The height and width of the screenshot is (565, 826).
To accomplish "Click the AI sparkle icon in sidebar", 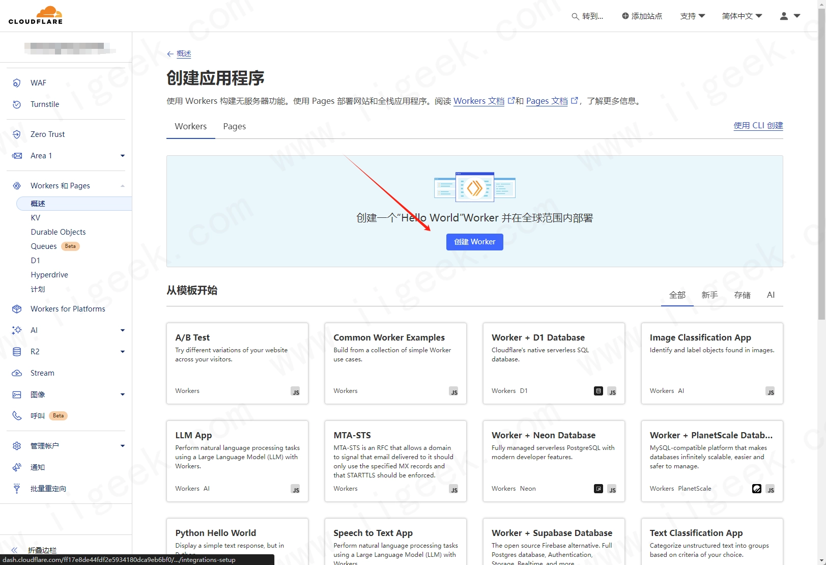I will (17, 330).
